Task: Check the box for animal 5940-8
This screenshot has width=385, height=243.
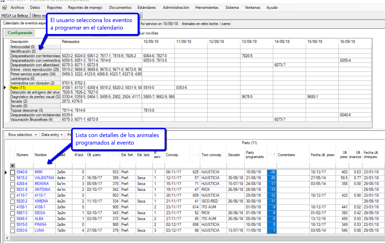Action: tap(12, 172)
